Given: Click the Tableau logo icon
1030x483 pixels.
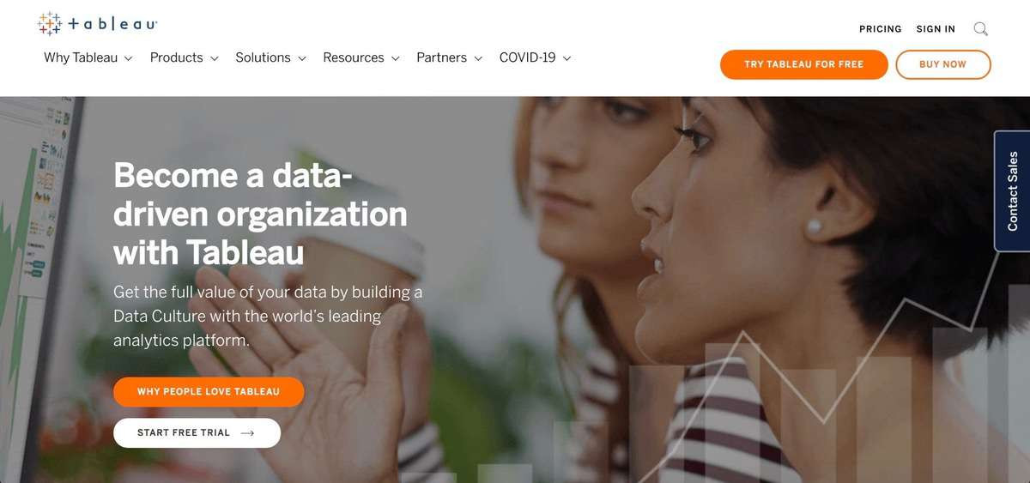Looking at the screenshot, I should point(50,24).
